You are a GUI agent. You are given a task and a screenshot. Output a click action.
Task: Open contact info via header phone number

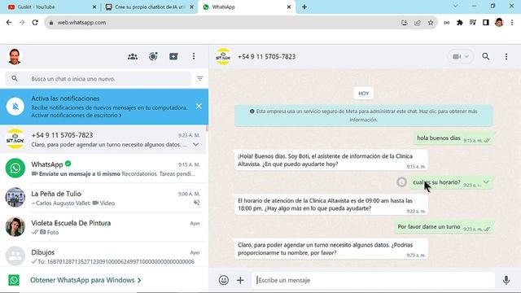click(x=266, y=56)
